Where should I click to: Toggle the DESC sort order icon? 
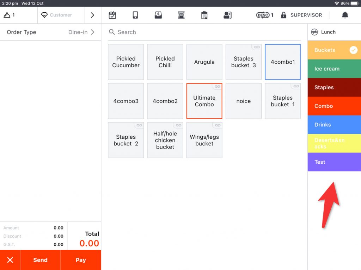tap(263, 15)
